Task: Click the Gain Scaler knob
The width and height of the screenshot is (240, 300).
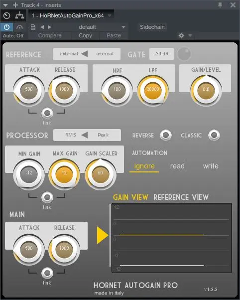Action: [x=101, y=174]
